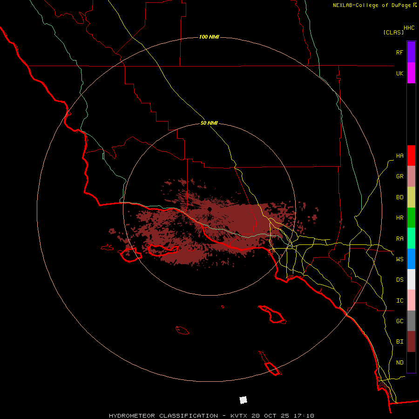The height and width of the screenshot is (419, 419).
Task: Click the UK legend label
Action: 399,73
